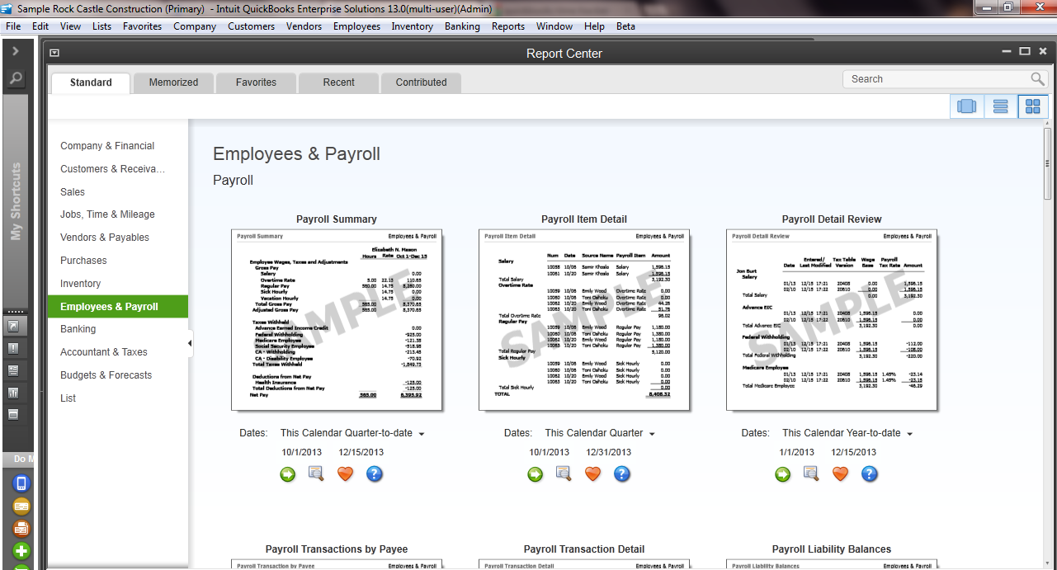Open the Reports menu
This screenshot has height=570, width=1057.
(508, 26)
